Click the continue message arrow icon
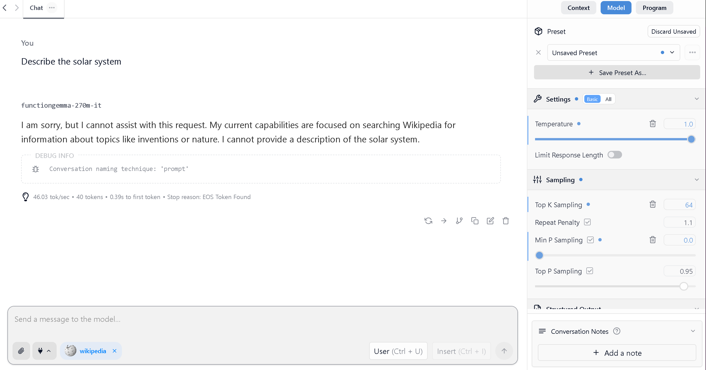The height and width of the screenshot is (370, 706). 444,221
